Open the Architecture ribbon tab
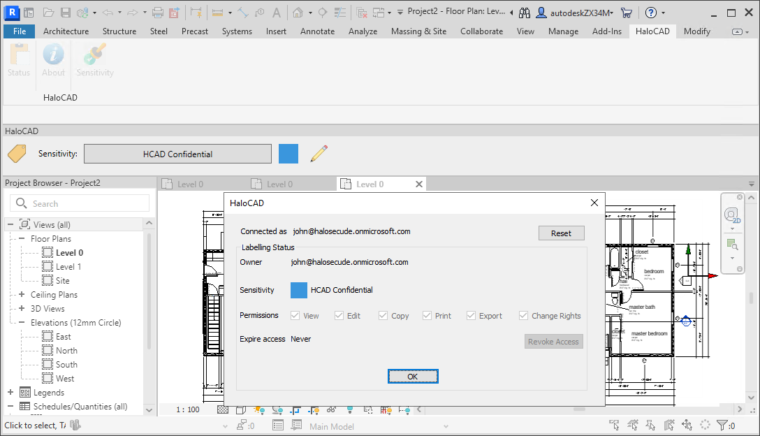 [66, 31]
